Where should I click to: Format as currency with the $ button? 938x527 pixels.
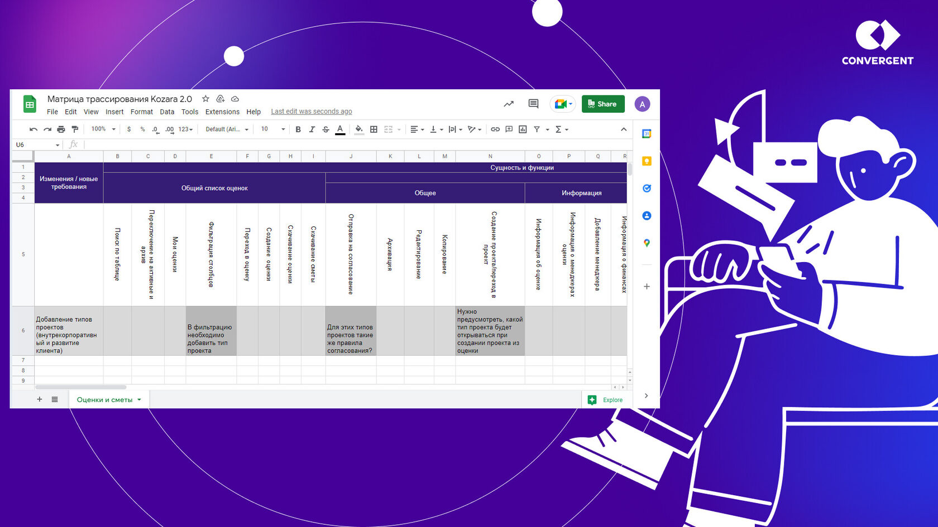point(129,129)
